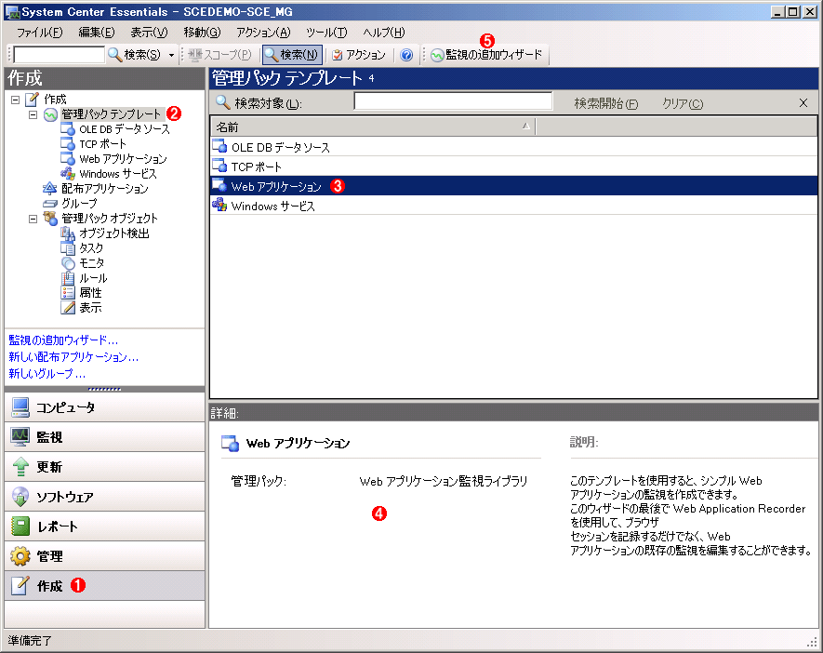Click the スコープ(P) toolbar button
This screenshot has width=823, height=653.
[219, 55]
